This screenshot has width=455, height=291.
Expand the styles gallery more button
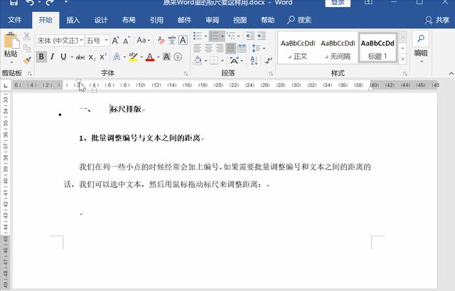pos(402,59)
